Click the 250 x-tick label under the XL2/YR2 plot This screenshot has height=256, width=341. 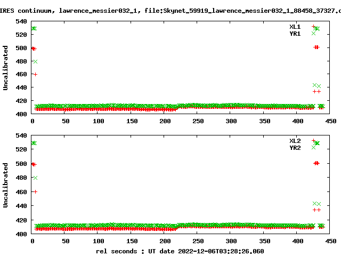click(198, 241)
